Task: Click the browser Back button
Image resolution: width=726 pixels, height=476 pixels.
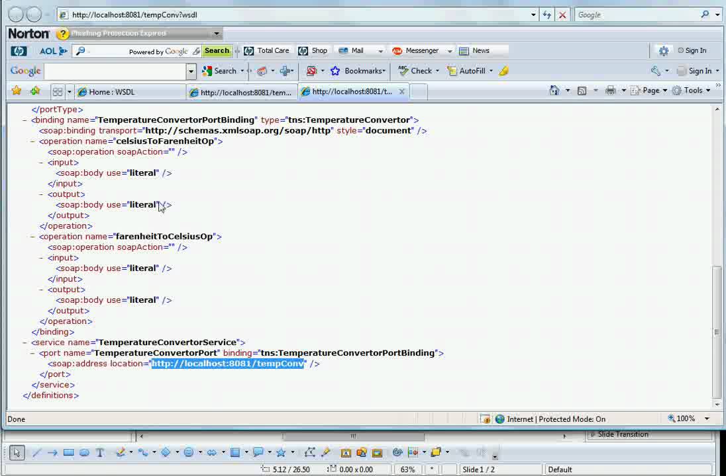Action: (16, 15)
